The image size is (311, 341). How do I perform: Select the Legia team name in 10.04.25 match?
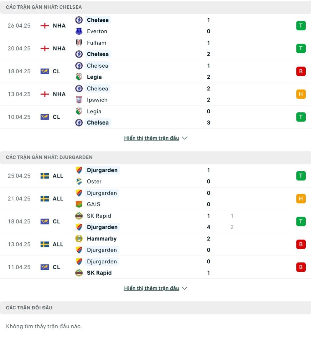point(94,111)
